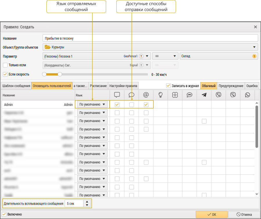Open the 'Курьеры' object group dropdown
261x219 pixels.
150,47
